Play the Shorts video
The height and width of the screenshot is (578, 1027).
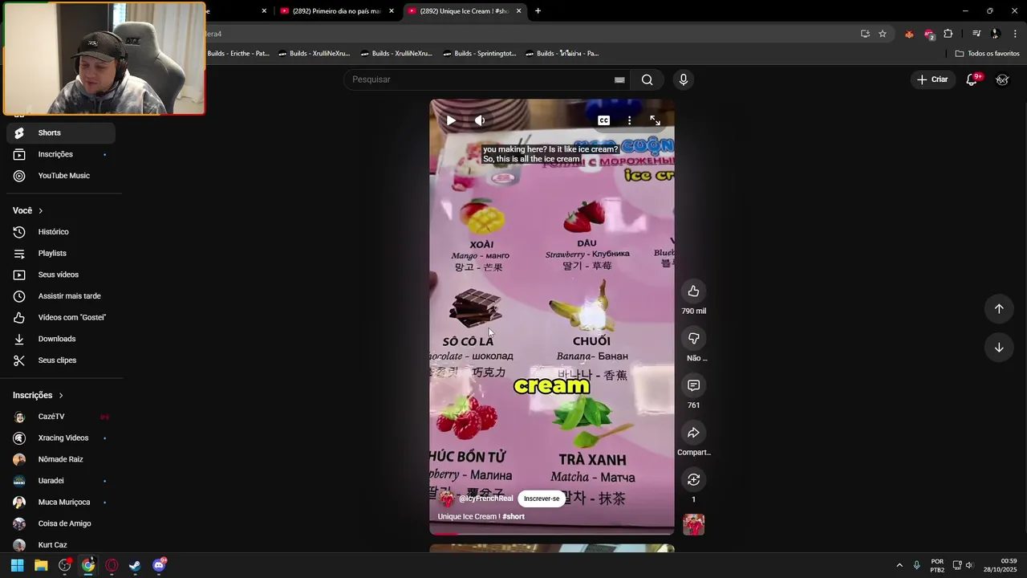451,120
